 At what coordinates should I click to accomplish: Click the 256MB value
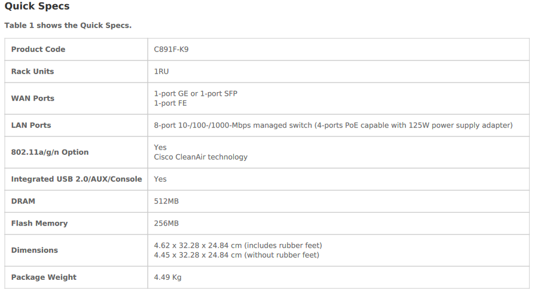pyautogui.click(x=166, y=223)
